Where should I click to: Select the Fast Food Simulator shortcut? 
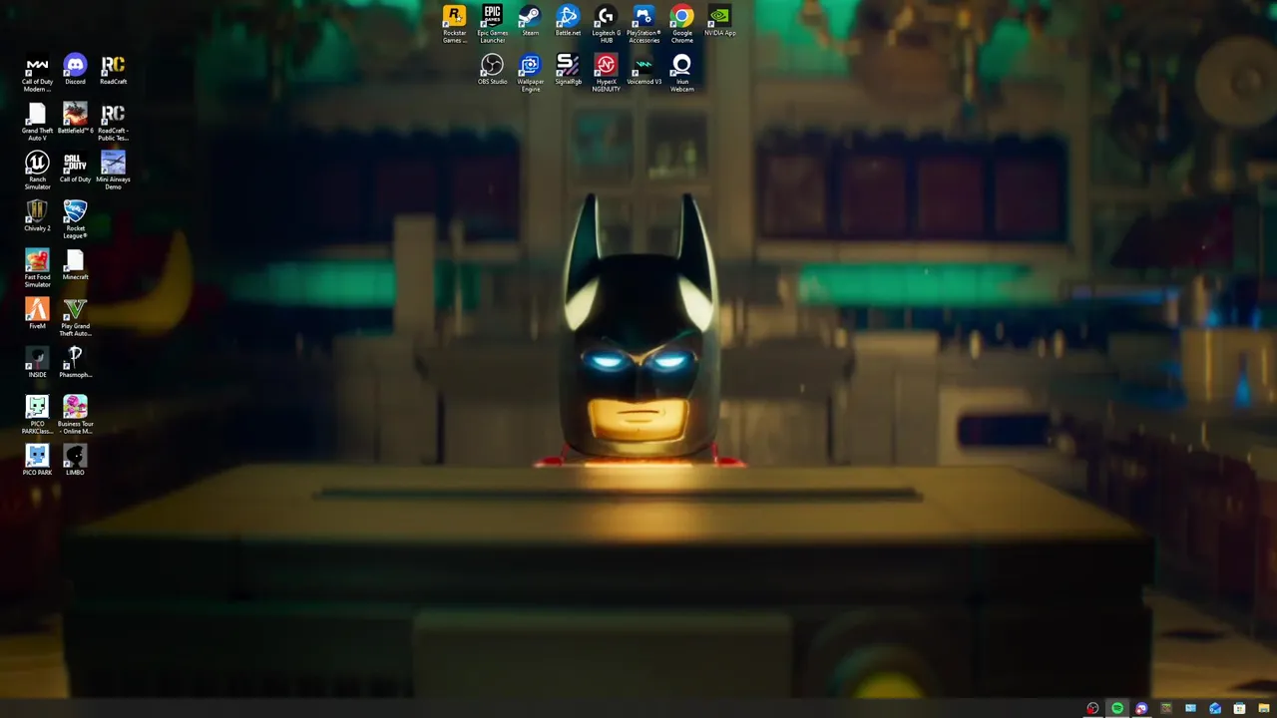(x=37, y=268)
